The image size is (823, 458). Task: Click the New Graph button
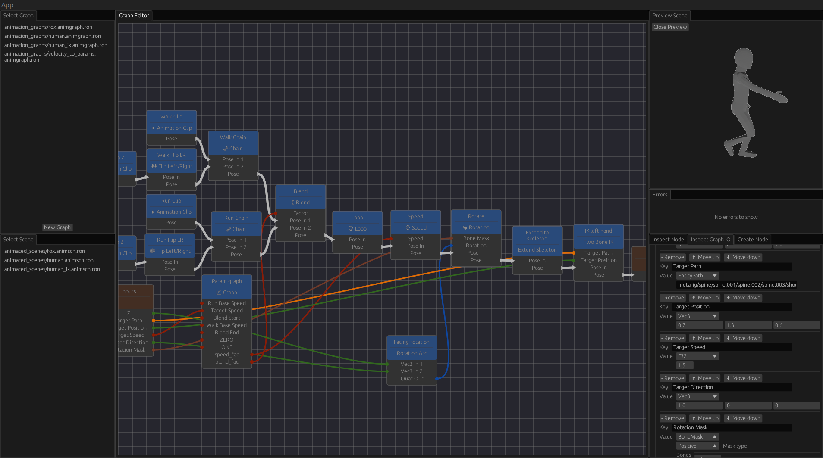pyautogui.click(x=57, y=227)
